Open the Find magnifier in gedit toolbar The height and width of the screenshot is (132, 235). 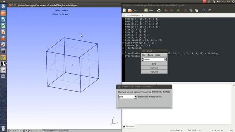click(x=204, y=10)
